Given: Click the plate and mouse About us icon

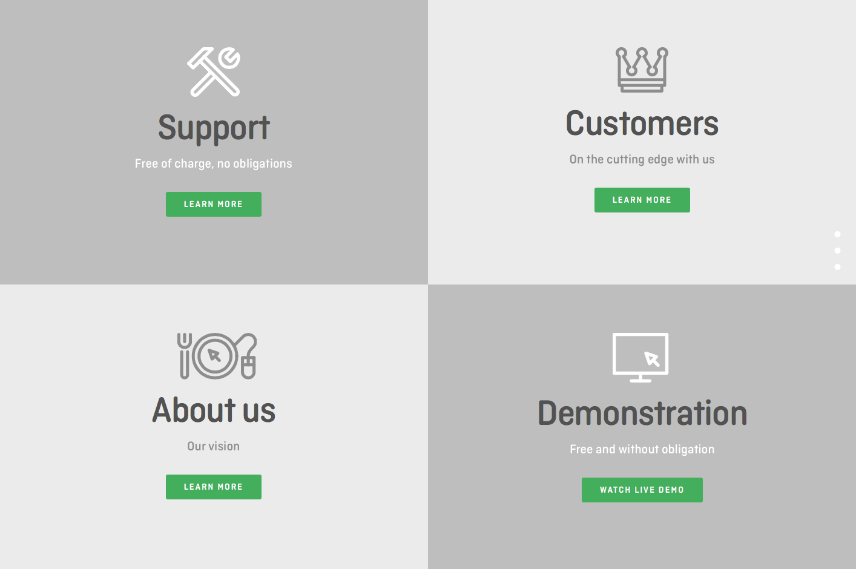Looking at the screenshot, I should click(x=217, y=356).
